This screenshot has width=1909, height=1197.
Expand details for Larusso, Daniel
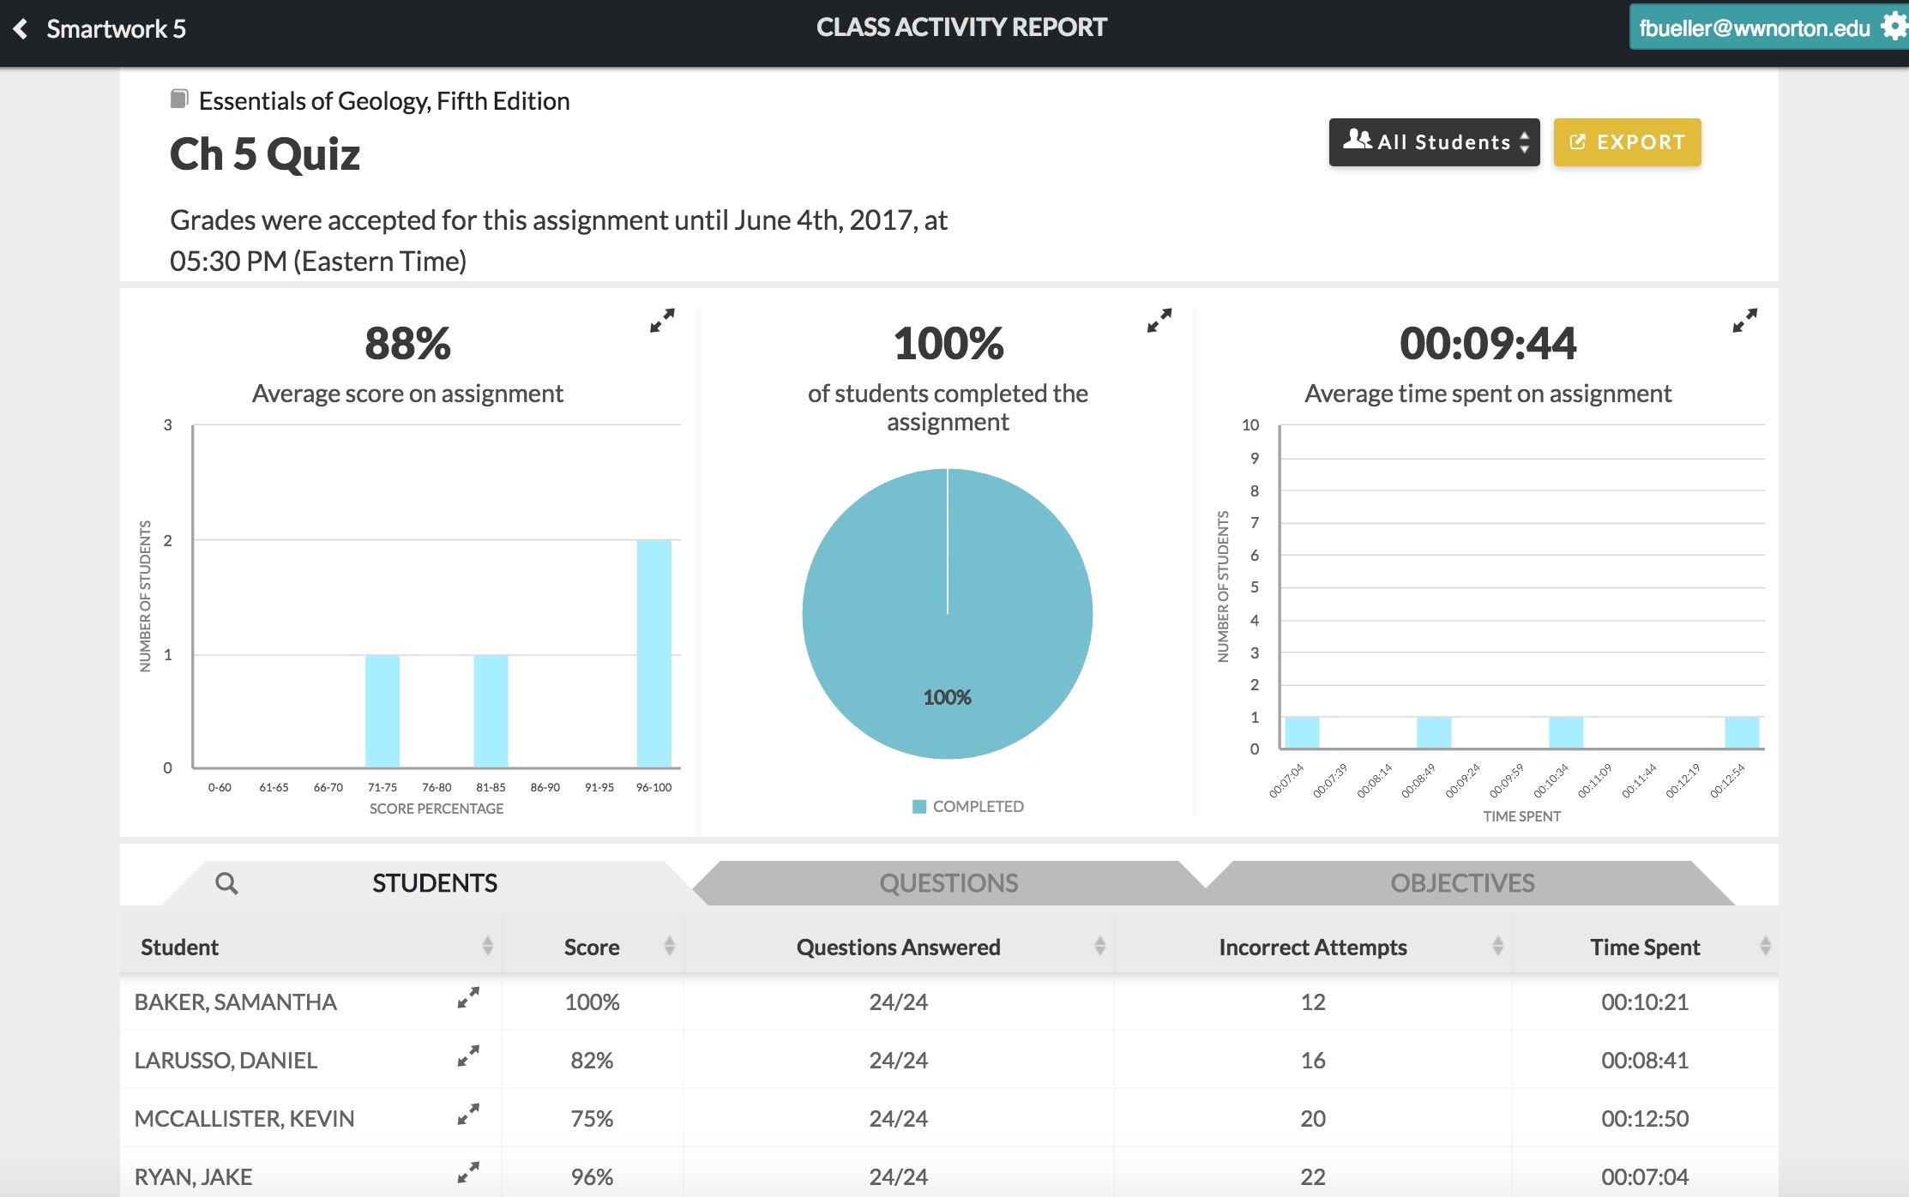click(x=468, y=1056)
